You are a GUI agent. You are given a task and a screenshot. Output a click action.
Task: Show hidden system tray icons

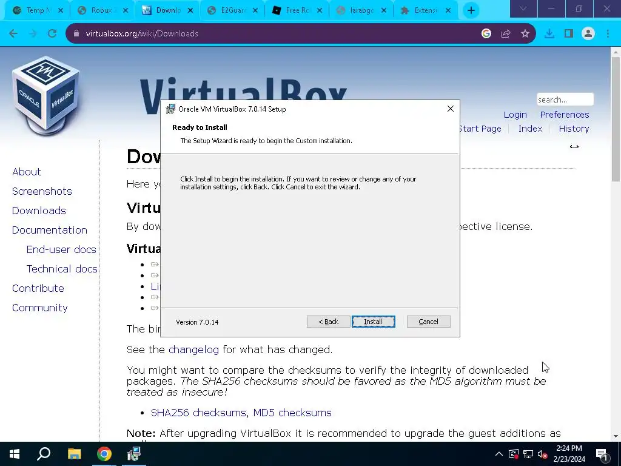[x=499, y=454]
